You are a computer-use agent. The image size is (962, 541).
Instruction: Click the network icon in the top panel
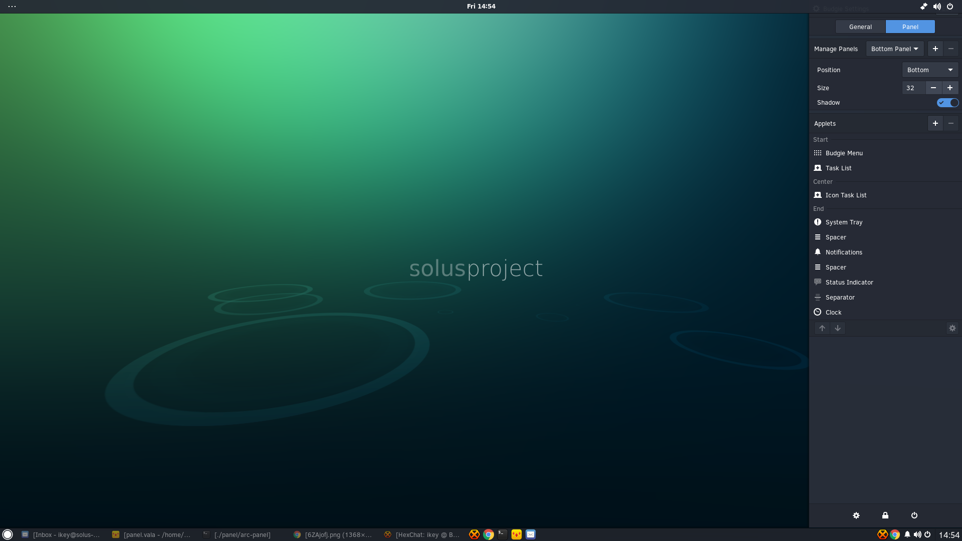coord(923,7)
